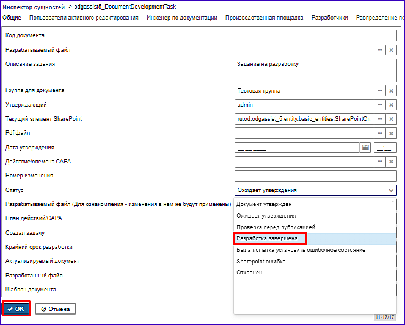Open calendar picker for Дата утверждения
The height and width of the screenshot is (325, 405).
[x=365, y=148]
